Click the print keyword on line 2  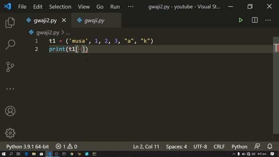pos(57,49)
